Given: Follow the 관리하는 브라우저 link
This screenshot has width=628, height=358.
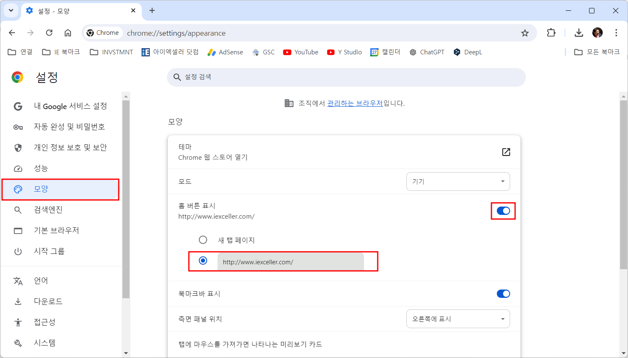Looking at the screenshot, I should click(x=355, y=103).
